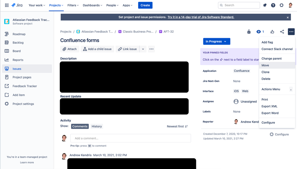Viewport: 297px width, 169px height.
Task: Open the AFT-32 breadcrumb link
Action: (x=166, y=32)
